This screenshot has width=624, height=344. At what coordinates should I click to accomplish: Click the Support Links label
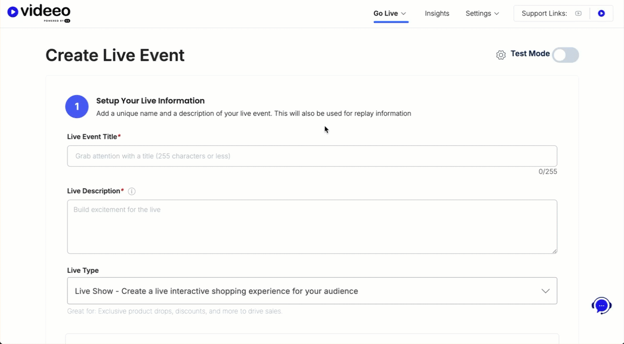tap(544, 14)
